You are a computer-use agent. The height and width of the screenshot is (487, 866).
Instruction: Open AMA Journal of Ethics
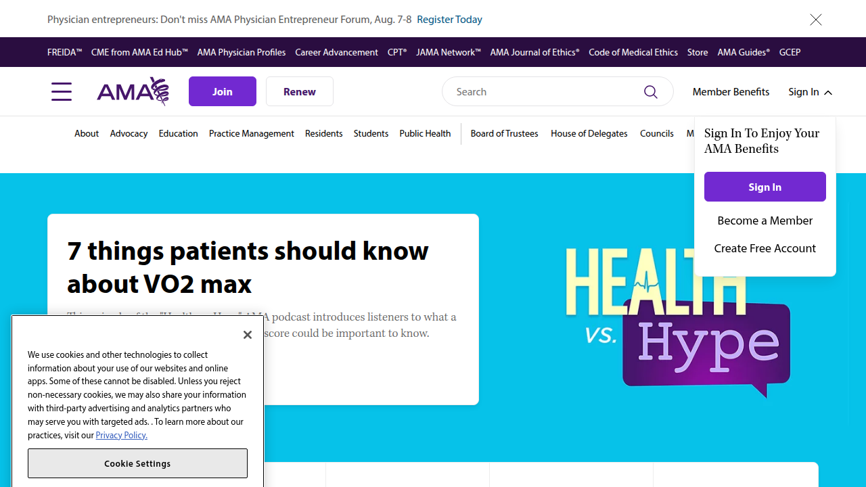pos(534,52)
